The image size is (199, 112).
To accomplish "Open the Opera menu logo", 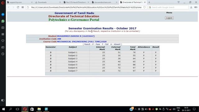I will click(3, 3).
